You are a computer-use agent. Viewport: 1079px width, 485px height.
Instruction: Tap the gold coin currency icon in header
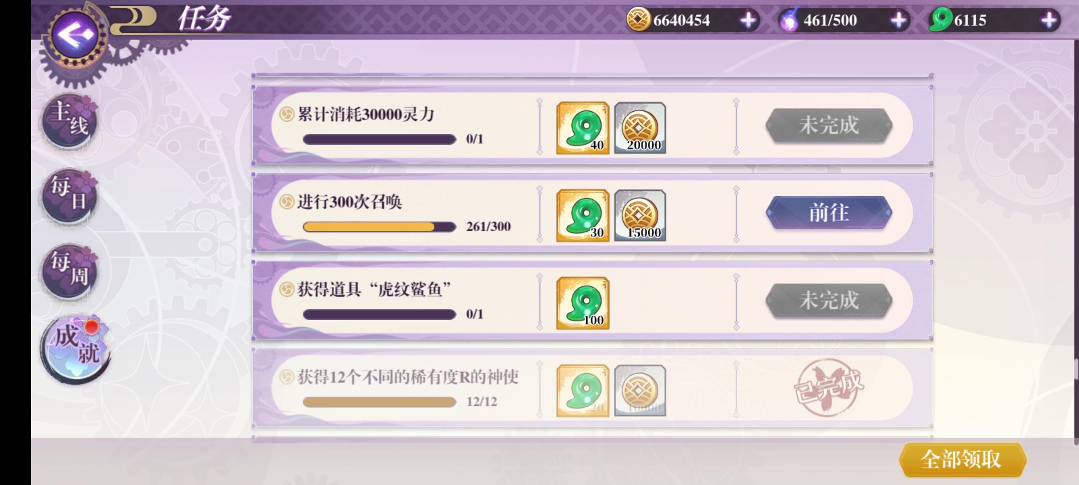pyautogui.click(x=638, y=20)
